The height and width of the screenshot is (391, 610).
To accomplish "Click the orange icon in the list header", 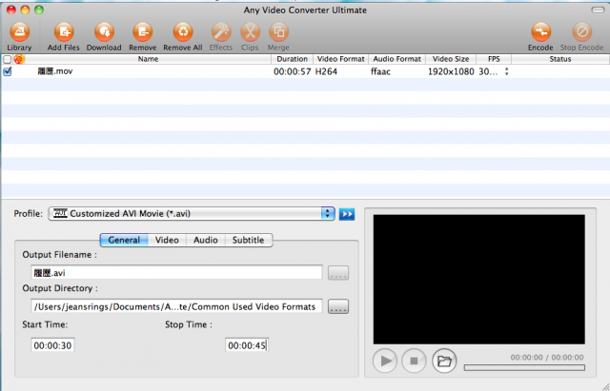I will pos(19,59).
